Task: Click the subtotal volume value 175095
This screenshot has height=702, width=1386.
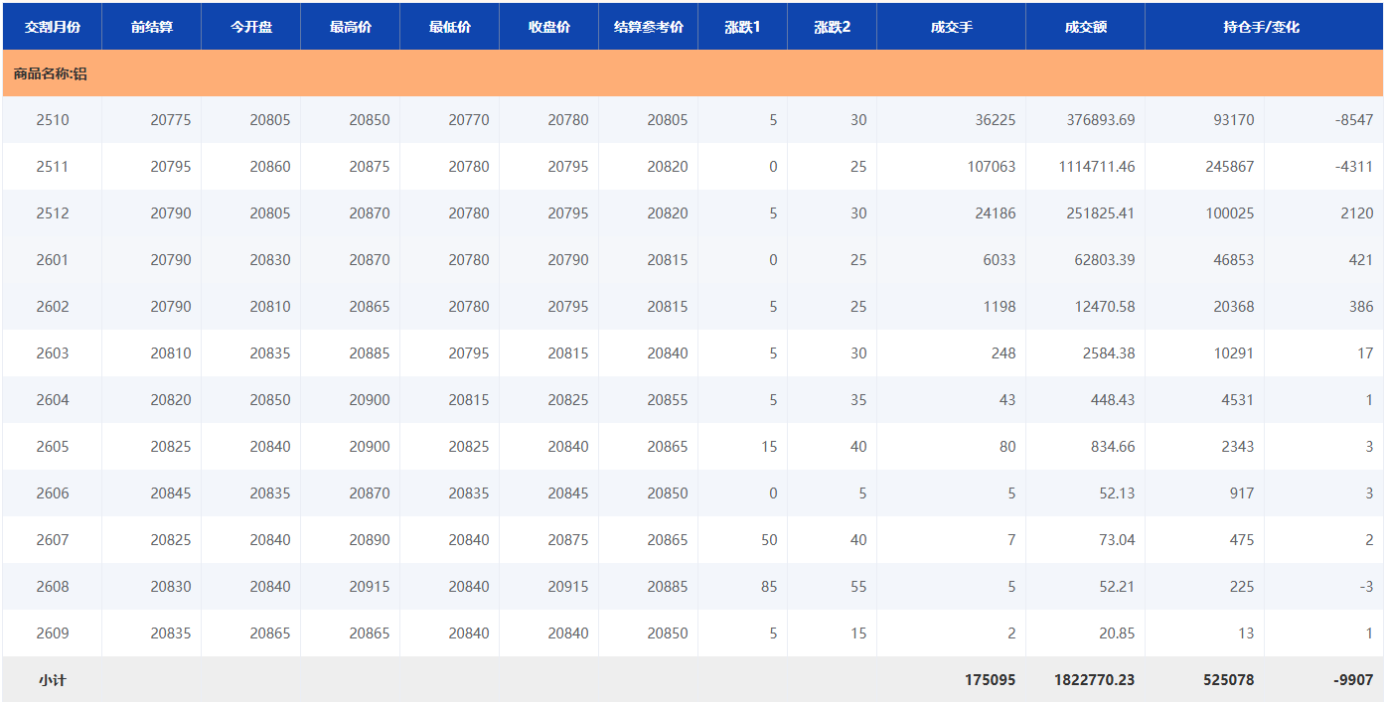Action: point(990,680)
